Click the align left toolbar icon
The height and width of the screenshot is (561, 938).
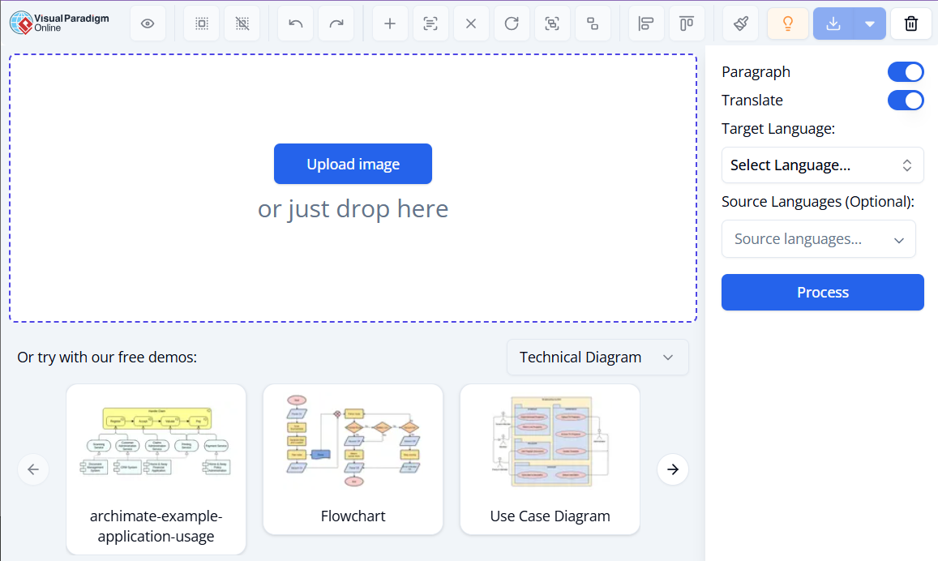coord(646,24)
